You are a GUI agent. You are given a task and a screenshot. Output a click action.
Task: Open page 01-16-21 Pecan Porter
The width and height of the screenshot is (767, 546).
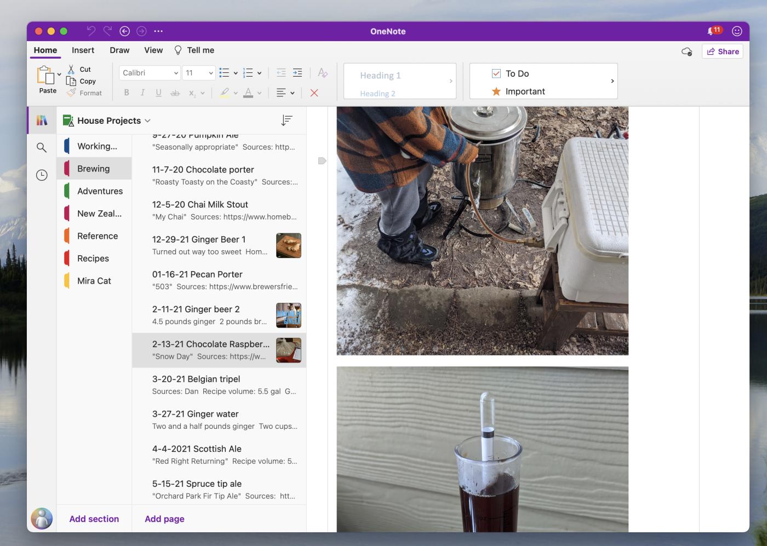click(219, 280)
